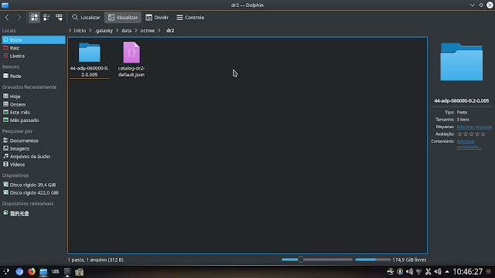This screenshot has width=495, height=278.
Task: Go forward with the right arrow
Action: [19, 17]
